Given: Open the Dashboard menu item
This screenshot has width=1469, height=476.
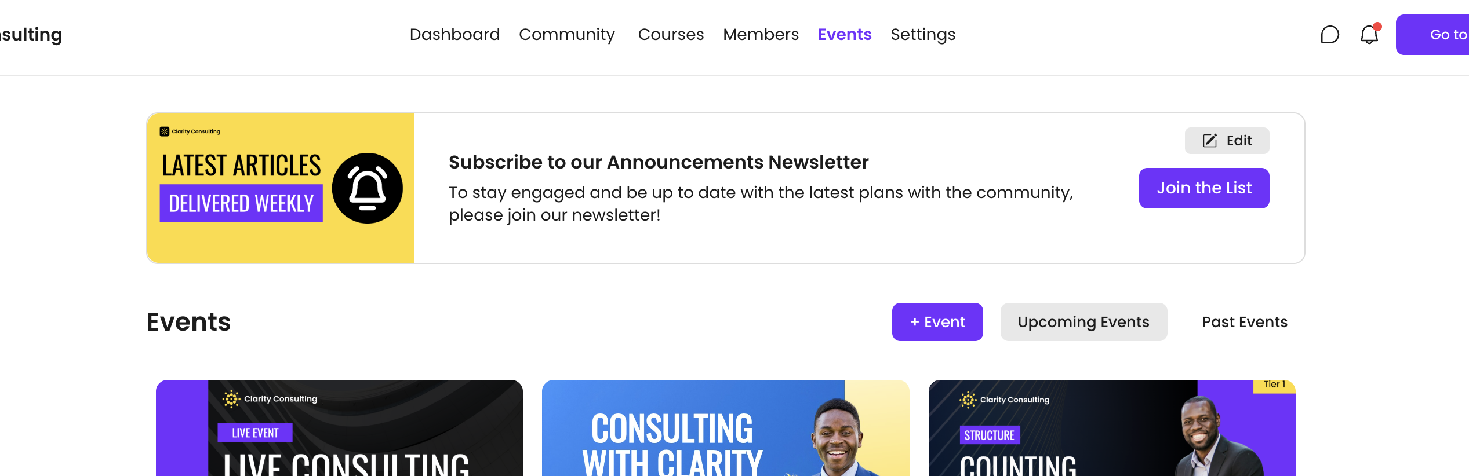Looking at the screenshot, I should coord(454,35).
